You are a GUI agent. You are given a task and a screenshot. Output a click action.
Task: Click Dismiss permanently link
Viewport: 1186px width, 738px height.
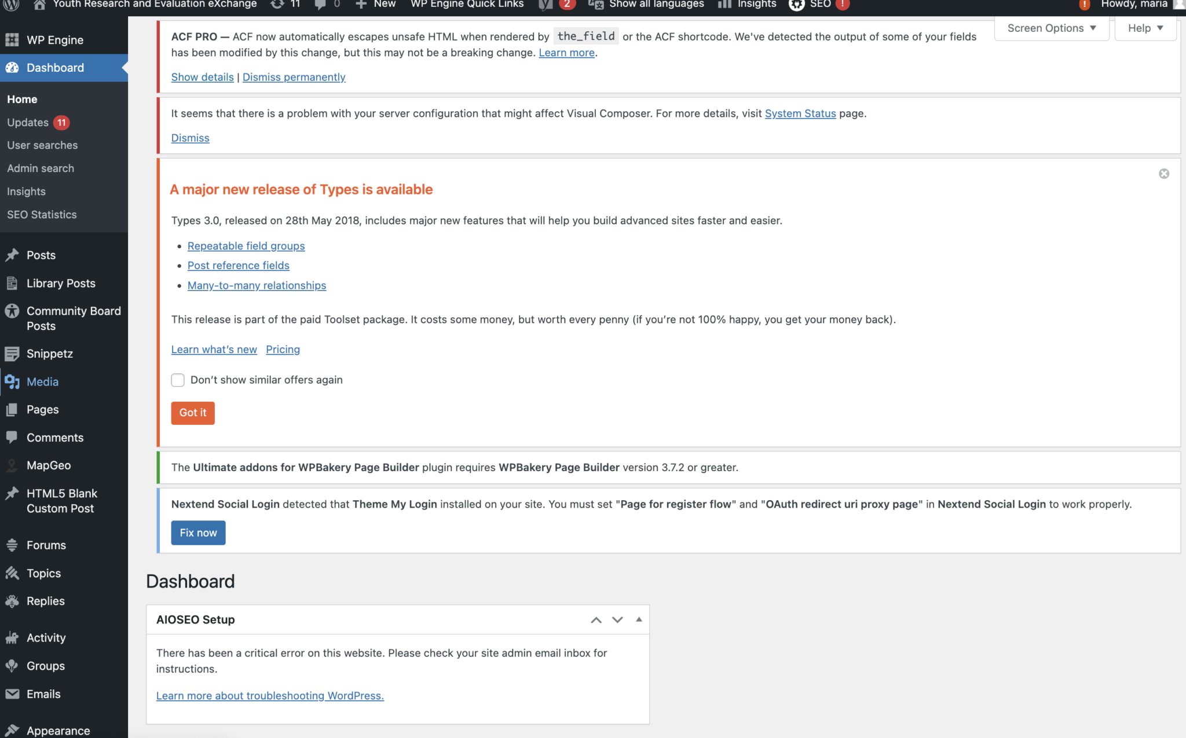(x=294, y=77)
